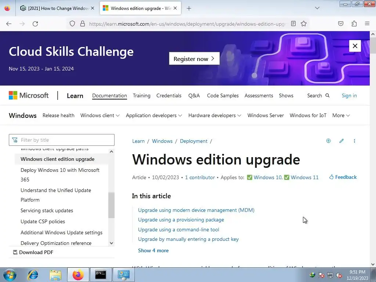Click the Microsoft logo
376x282 pixels.
(29, 95)
